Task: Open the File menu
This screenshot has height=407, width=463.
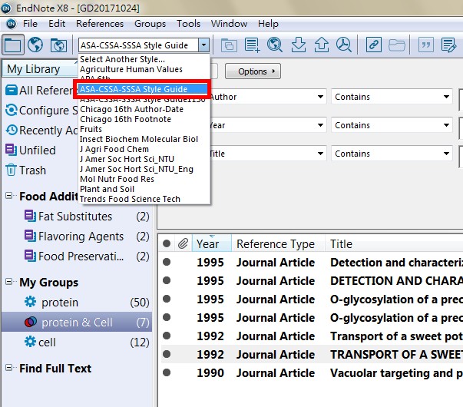Action: click(x=30, y=24)
